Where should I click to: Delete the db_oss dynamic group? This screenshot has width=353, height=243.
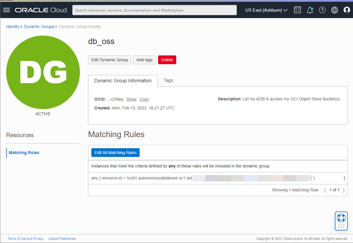167,60
